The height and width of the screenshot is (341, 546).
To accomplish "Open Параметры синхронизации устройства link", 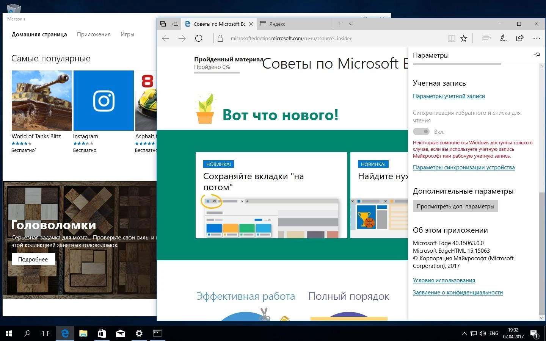I will [x=464, y=167].
